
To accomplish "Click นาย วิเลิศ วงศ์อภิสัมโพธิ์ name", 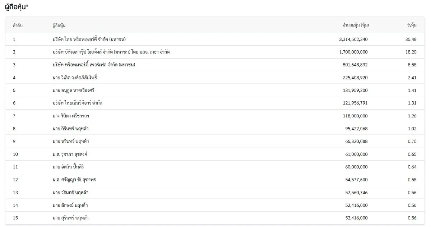I will 75,78.
